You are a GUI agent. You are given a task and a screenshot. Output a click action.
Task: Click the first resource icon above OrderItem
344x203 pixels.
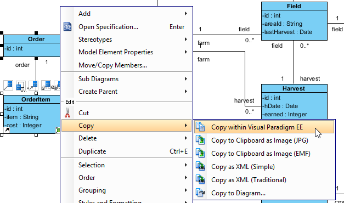pyautogui.click(x=8, y=86)
